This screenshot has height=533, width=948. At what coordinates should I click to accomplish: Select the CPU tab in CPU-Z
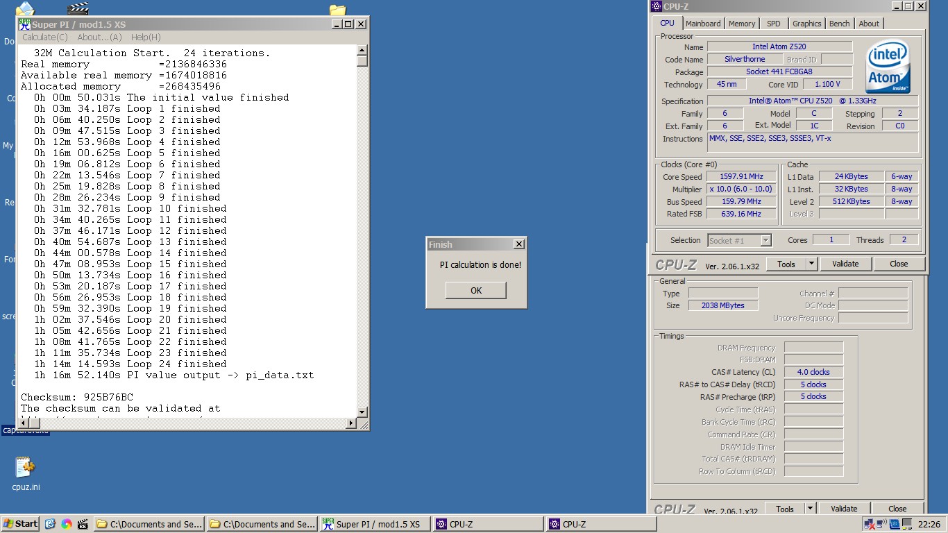[668, 23]
